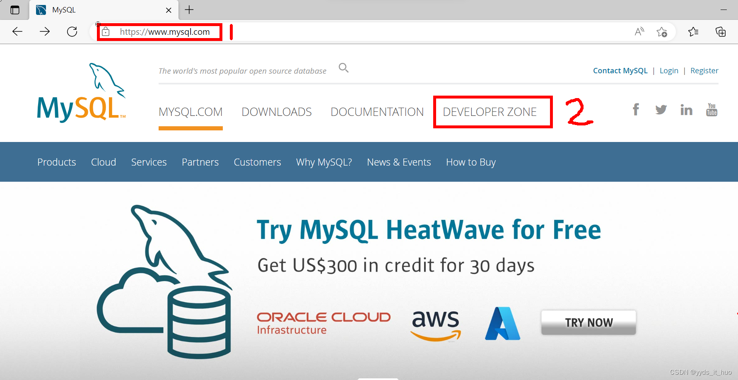Minimize the browser window
The width and height of the screenshot is (738, 380).
(x=724, y=10)
